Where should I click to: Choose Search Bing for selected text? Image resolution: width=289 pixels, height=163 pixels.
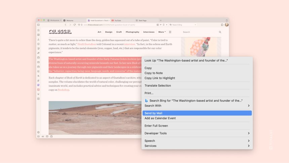tap(197, 101)
